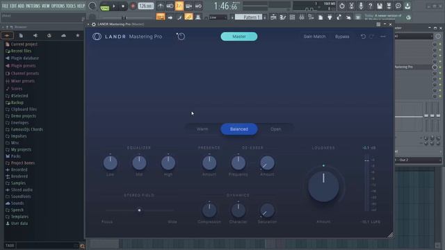
Task: Click the undo arrow in LANDR
Action: point(363,37)
